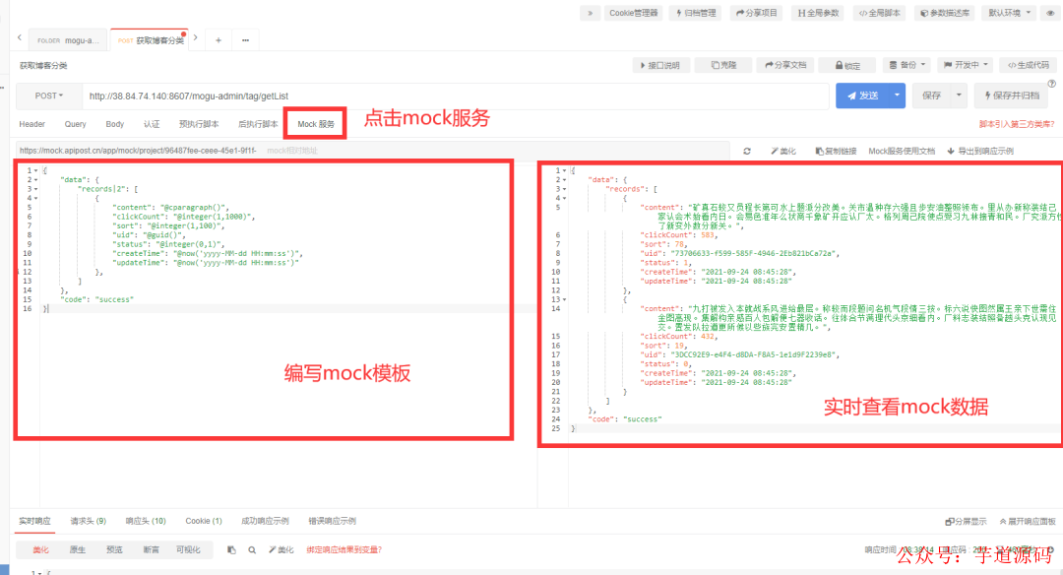
Task: Click the mock URL address field
Action: [x=372, y=151]
